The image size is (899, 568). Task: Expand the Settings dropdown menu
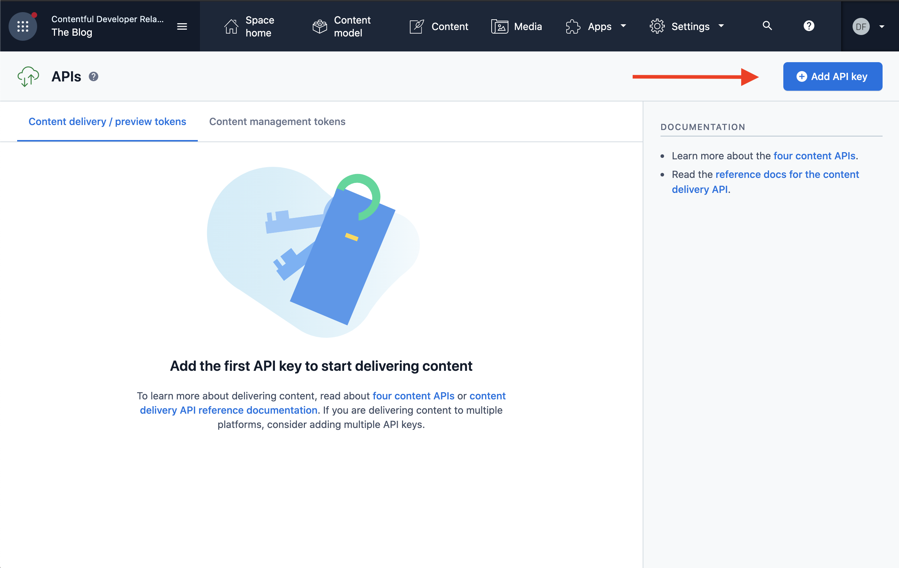coord(690,26)
